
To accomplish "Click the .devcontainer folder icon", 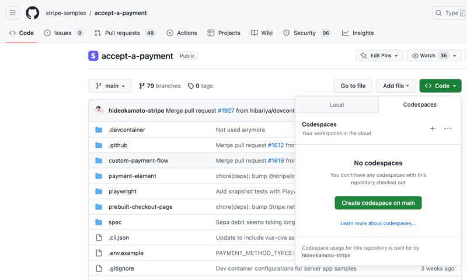I will point(99,129).
